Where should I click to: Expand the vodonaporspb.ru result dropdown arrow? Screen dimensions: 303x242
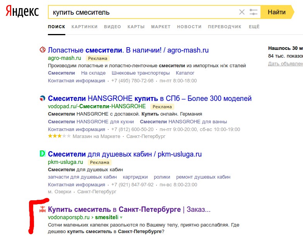click(x=121, y=218)
